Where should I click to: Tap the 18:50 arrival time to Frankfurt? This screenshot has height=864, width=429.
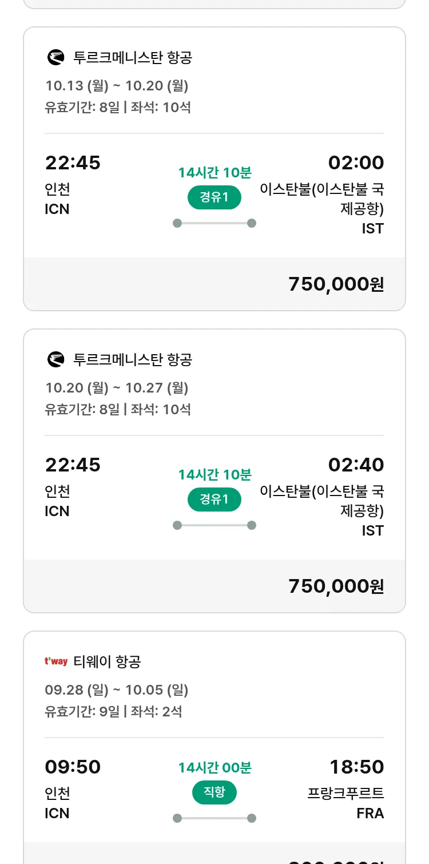click(356, 767)
